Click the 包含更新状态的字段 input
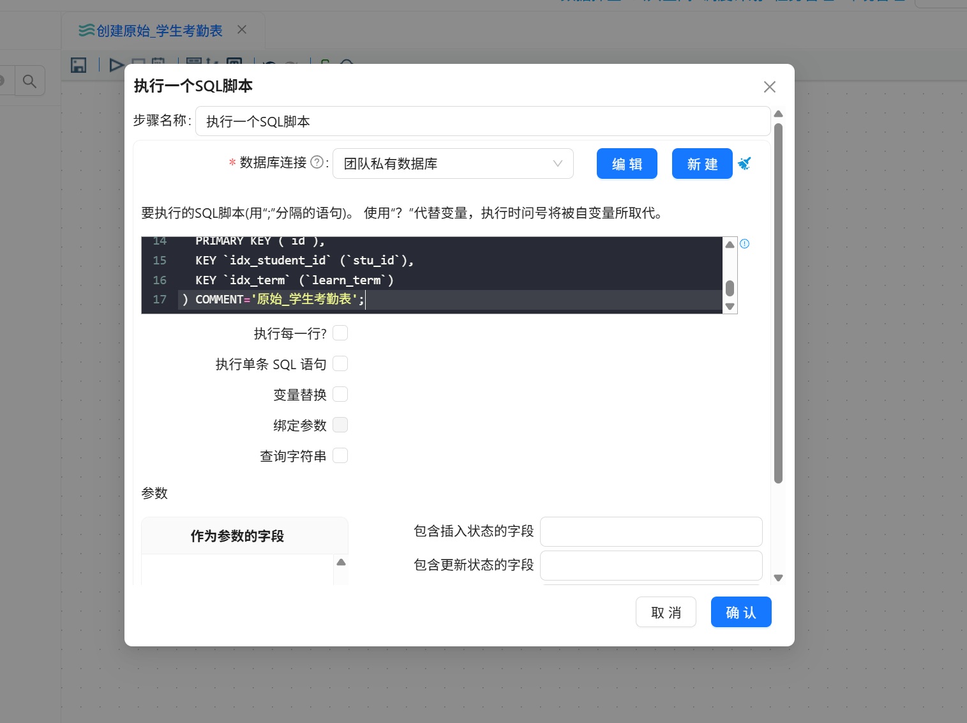 [651, 565]
